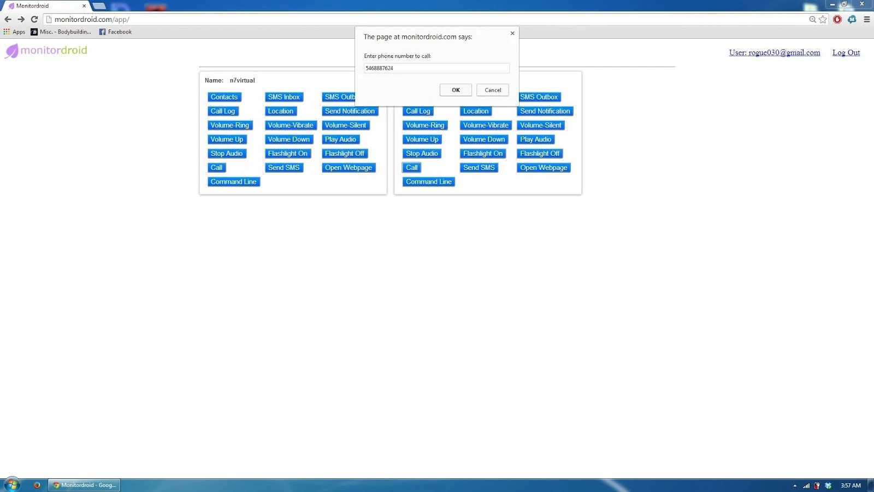Click Volume Down in the n7virtual panel
Viewport: 874px width, 492px height.
(288, 140)
